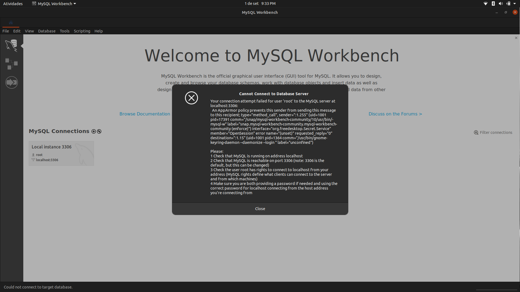Expand the system menu arrow

[515, 4]
